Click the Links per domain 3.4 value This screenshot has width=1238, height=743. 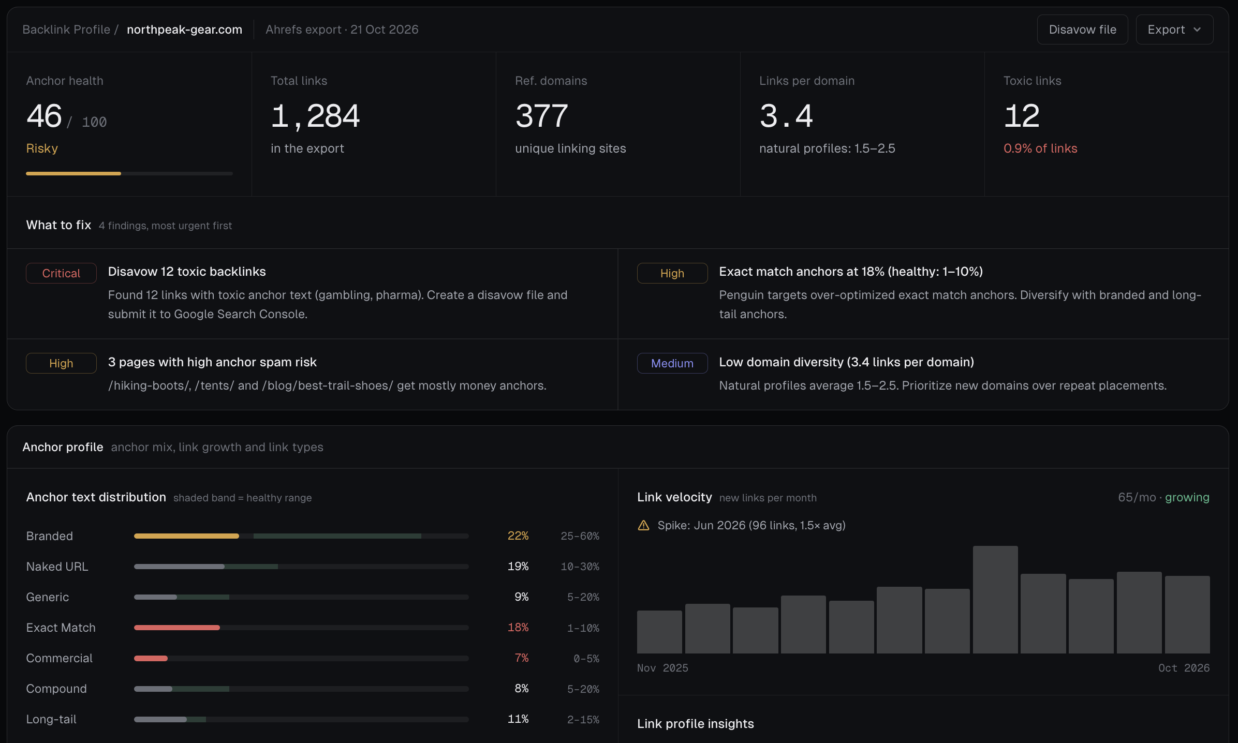[x=786, y=116]
